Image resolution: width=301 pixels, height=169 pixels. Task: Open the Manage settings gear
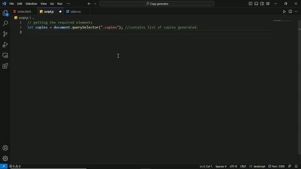(5, 159)
